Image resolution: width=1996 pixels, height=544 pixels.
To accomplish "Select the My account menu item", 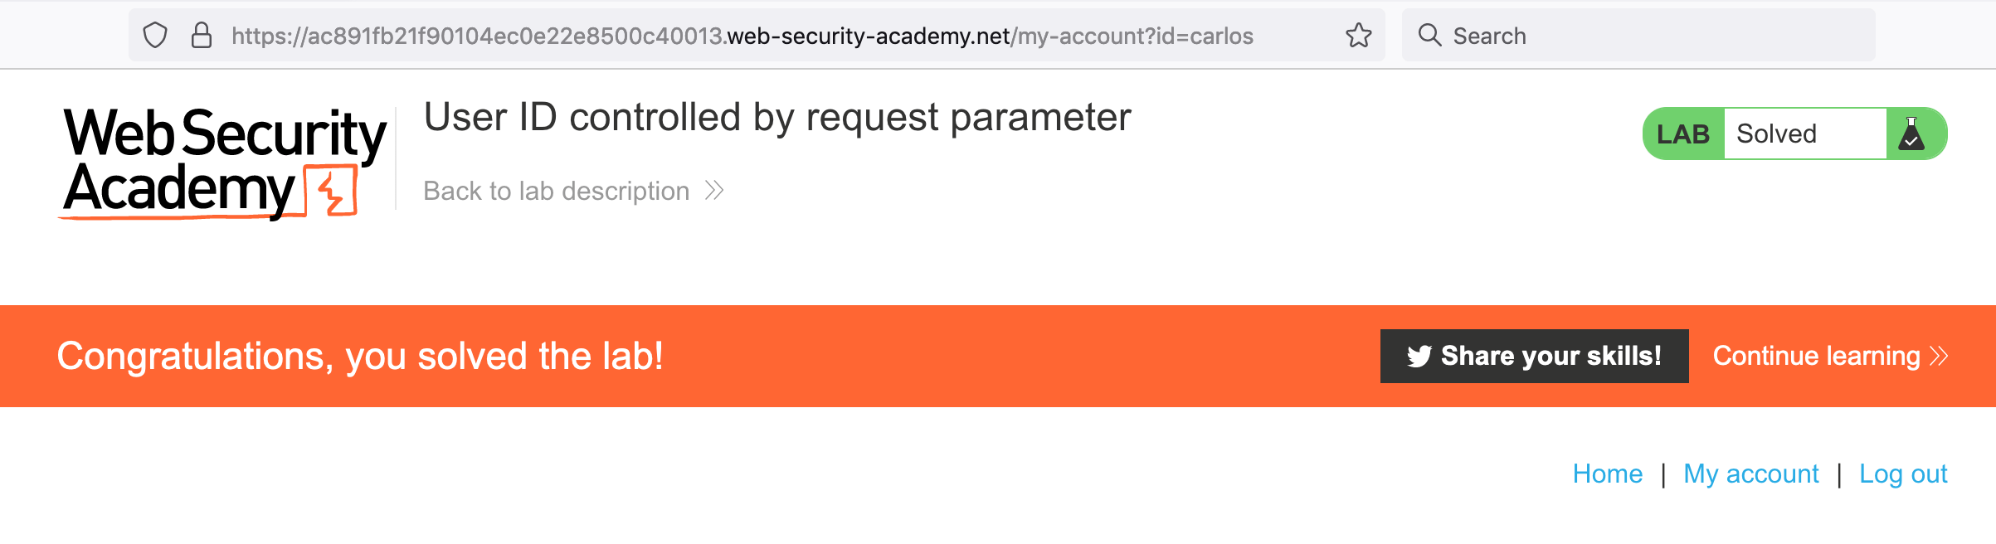I will (x=1750, y=474).
